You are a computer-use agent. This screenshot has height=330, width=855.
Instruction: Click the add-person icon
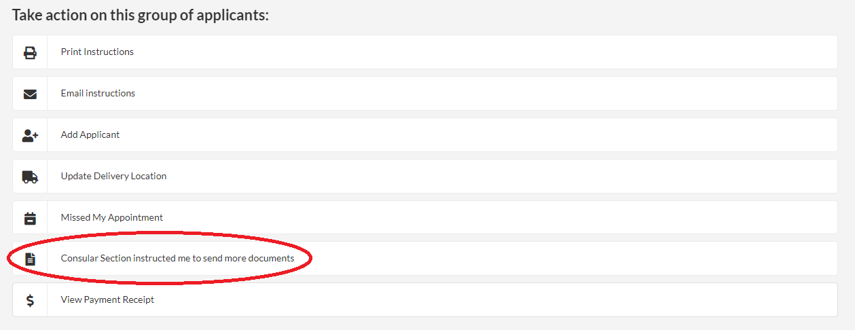coord(30,135)
